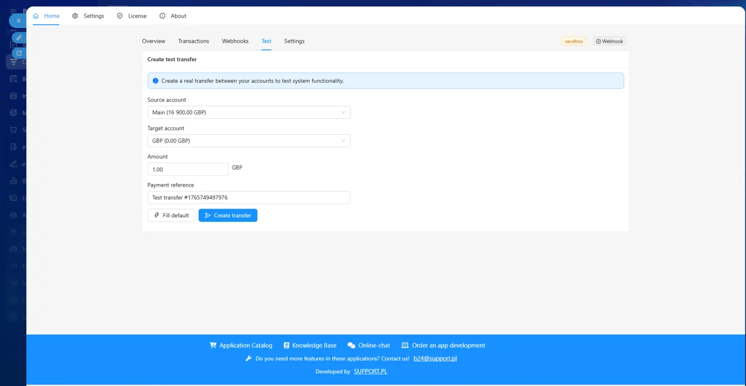Click the Home icon in top navigation
The image size is (746, 386).
[x=36, y=16]
